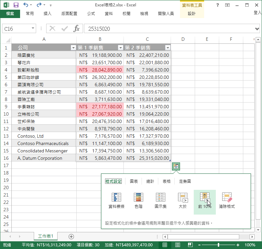Click the 100% zoom level
The image size is (262, 249).
pos(250,245)
